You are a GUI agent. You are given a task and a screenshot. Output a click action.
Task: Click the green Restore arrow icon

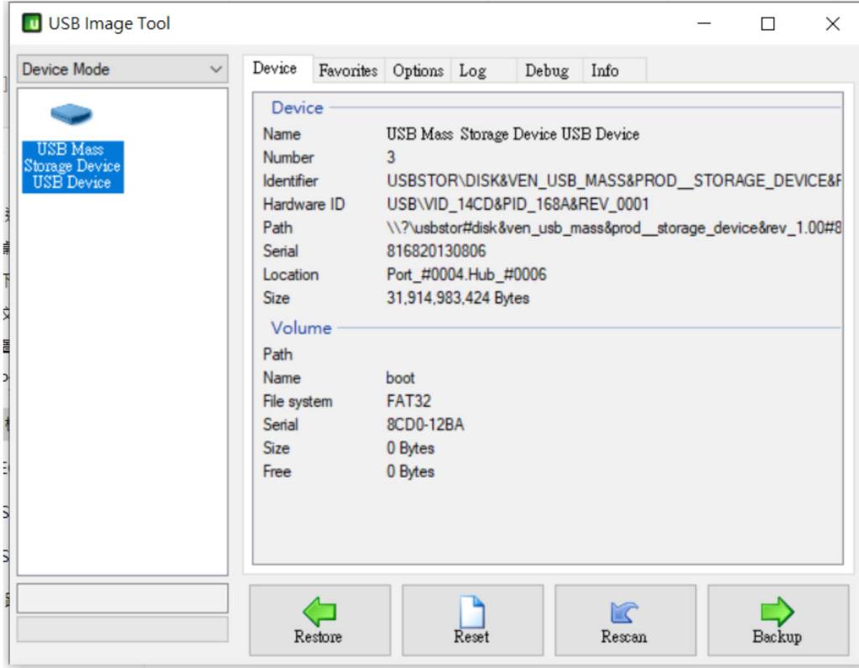coord(319,612)
